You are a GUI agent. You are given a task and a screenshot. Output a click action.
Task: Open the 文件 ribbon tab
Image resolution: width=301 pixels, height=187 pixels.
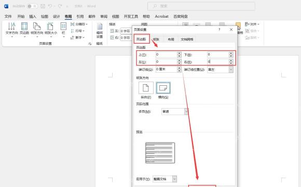(8, 17)
